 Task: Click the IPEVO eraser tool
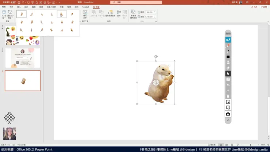click(228, 68)
